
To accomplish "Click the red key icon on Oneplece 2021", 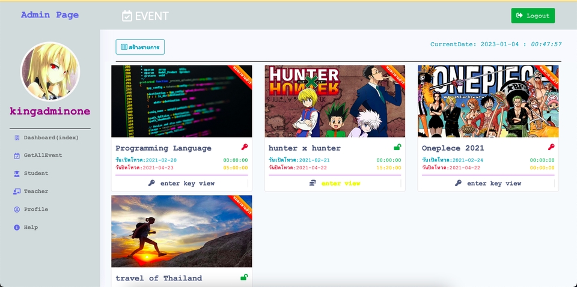I will point(551,147).
